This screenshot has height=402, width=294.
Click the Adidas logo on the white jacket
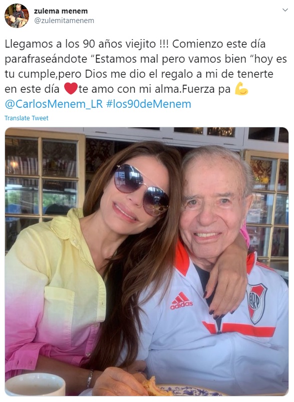[181, 301]
